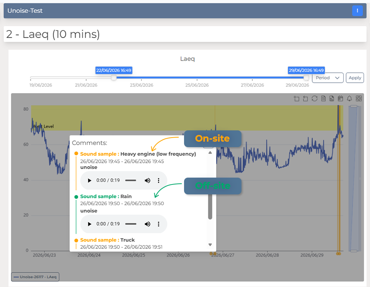Seek within the Rain audio progress bar
Image resolution: width=370 pixels, height=287 pixels.
point(130,224)
